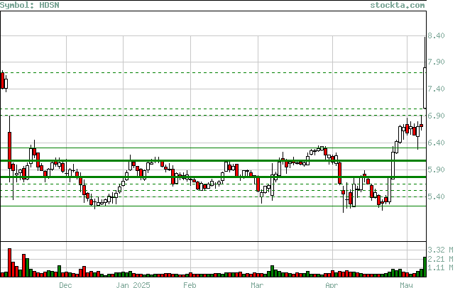This screenshot has width=465, height=288.
Task: Click the stockta.com watermark text
Action: (397, 5)
